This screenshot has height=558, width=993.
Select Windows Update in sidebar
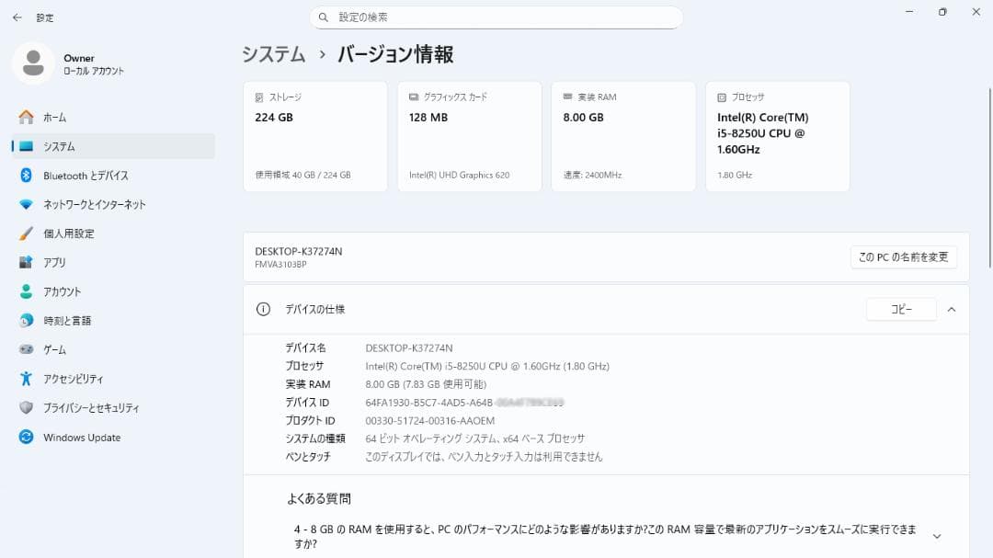pos(81,437)
